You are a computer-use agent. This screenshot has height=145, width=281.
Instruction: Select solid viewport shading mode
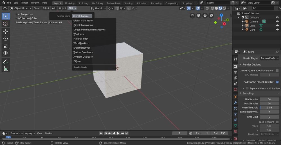point(216,8)
